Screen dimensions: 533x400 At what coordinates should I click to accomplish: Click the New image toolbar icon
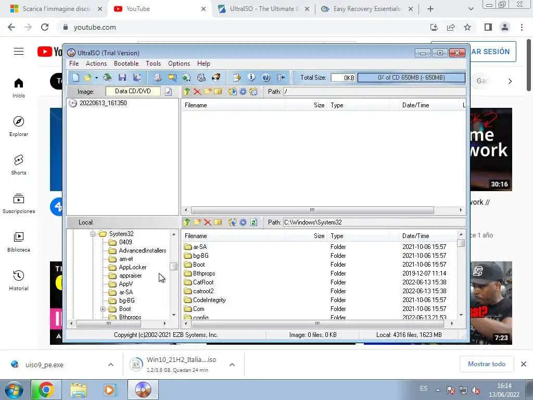pos(76,78)
